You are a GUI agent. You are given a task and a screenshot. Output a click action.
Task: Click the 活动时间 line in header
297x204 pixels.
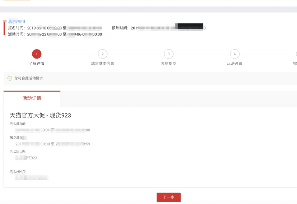click(x=55, y=34)
